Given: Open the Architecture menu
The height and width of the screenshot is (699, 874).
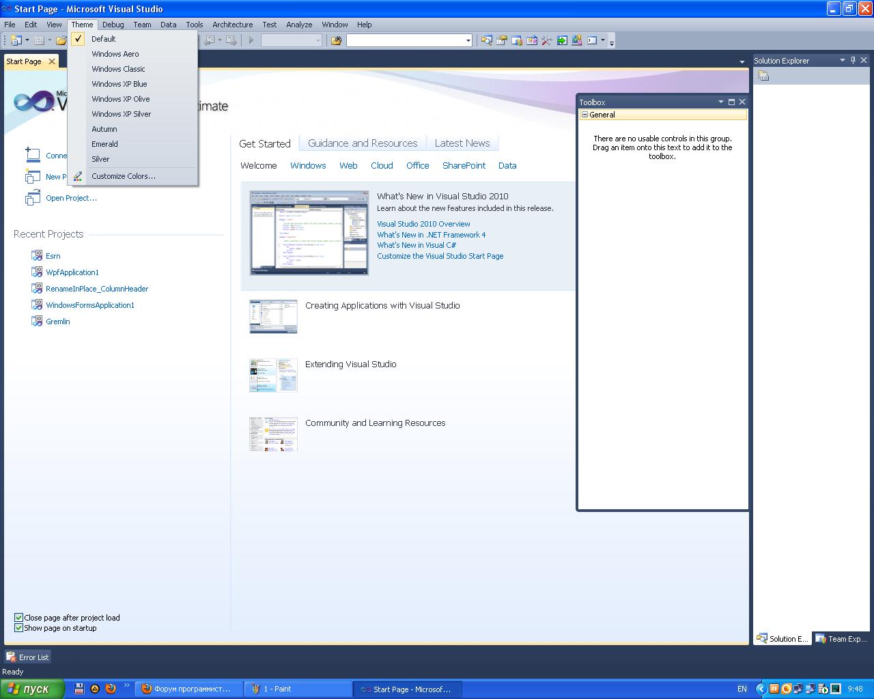Looking at the screenshot, I should point(232,25).
